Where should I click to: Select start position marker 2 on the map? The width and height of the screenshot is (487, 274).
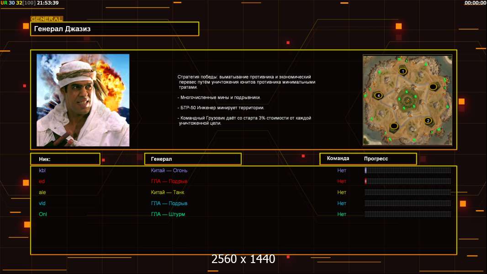(428, 121)
